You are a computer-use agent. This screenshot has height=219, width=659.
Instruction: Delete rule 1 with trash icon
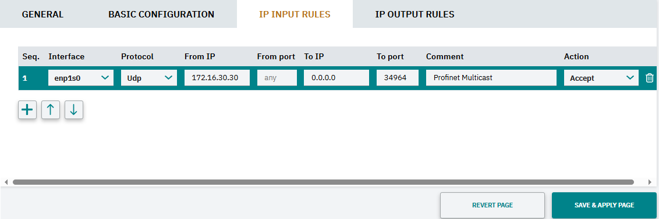click(649, 78)
